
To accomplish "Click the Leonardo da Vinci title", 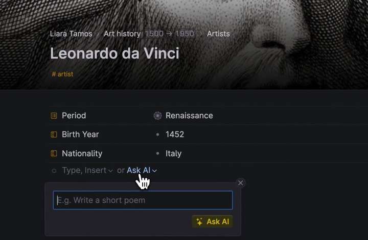I will 114,53.
